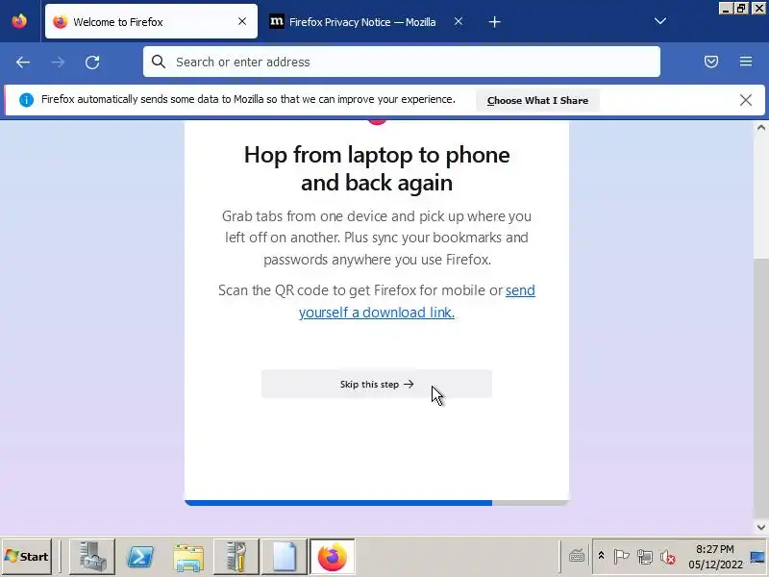Expand the list all tabs chevron

(660, 21)
